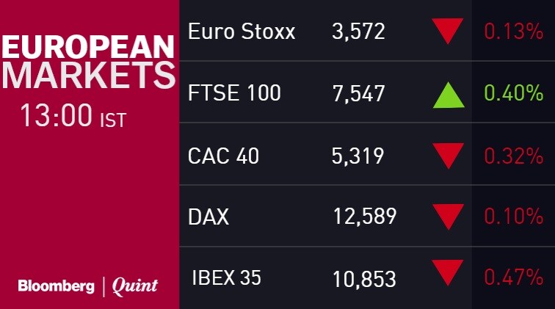Click the IBEX 35 value 10,853
Image resolution: width=555 pixels, height=309 pixels.
click(365, 278)
